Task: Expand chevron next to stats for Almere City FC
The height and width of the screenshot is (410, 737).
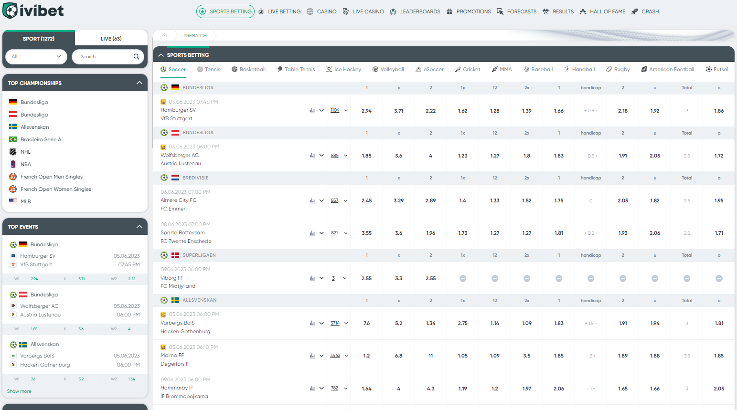Action: tap(321, 201)
